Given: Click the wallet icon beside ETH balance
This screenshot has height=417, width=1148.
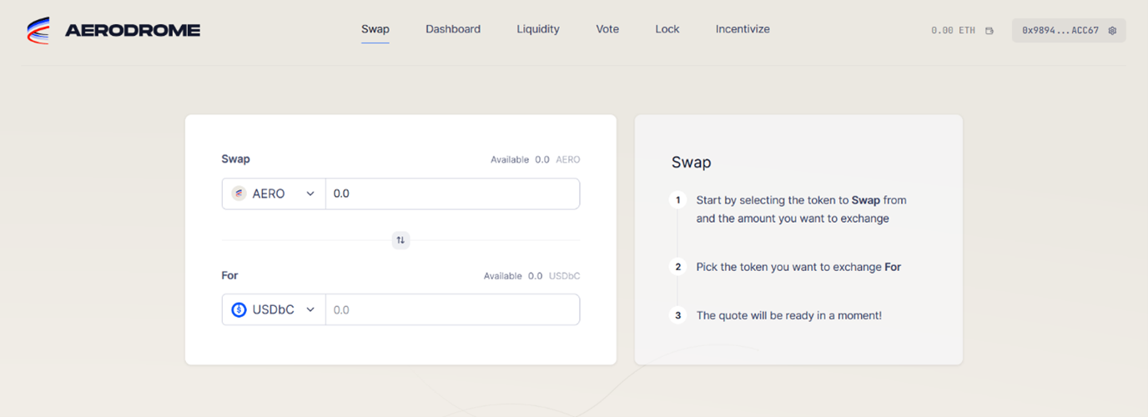Looking at the screenshot, I should coord(989,31).
